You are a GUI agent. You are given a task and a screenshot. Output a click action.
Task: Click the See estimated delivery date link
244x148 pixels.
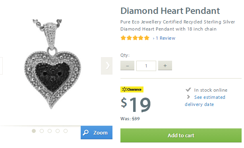pos(205,101)
